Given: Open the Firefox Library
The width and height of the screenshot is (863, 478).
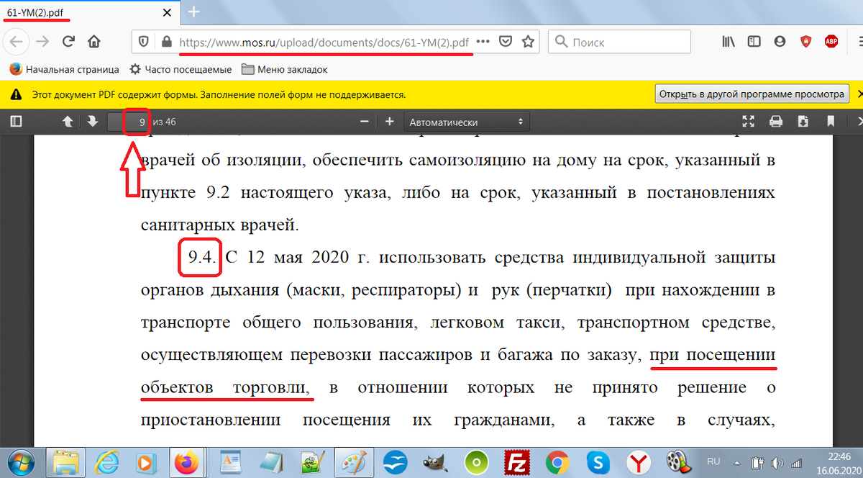Looking at the screenshot, I should [x=728, y=42].
